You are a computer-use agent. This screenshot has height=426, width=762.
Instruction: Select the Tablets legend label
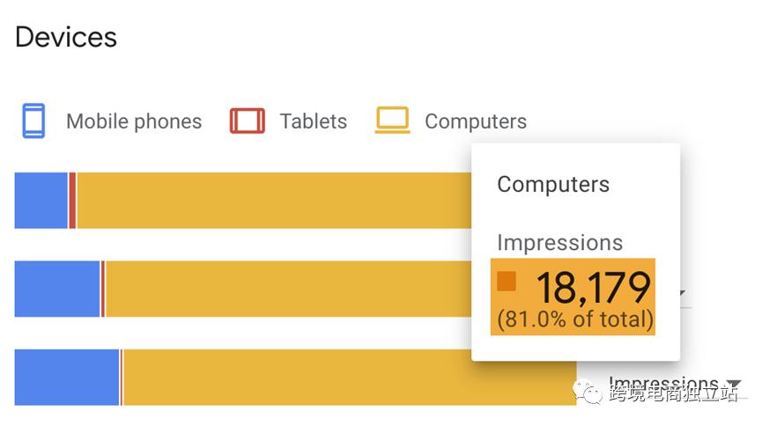click(314, 121)
